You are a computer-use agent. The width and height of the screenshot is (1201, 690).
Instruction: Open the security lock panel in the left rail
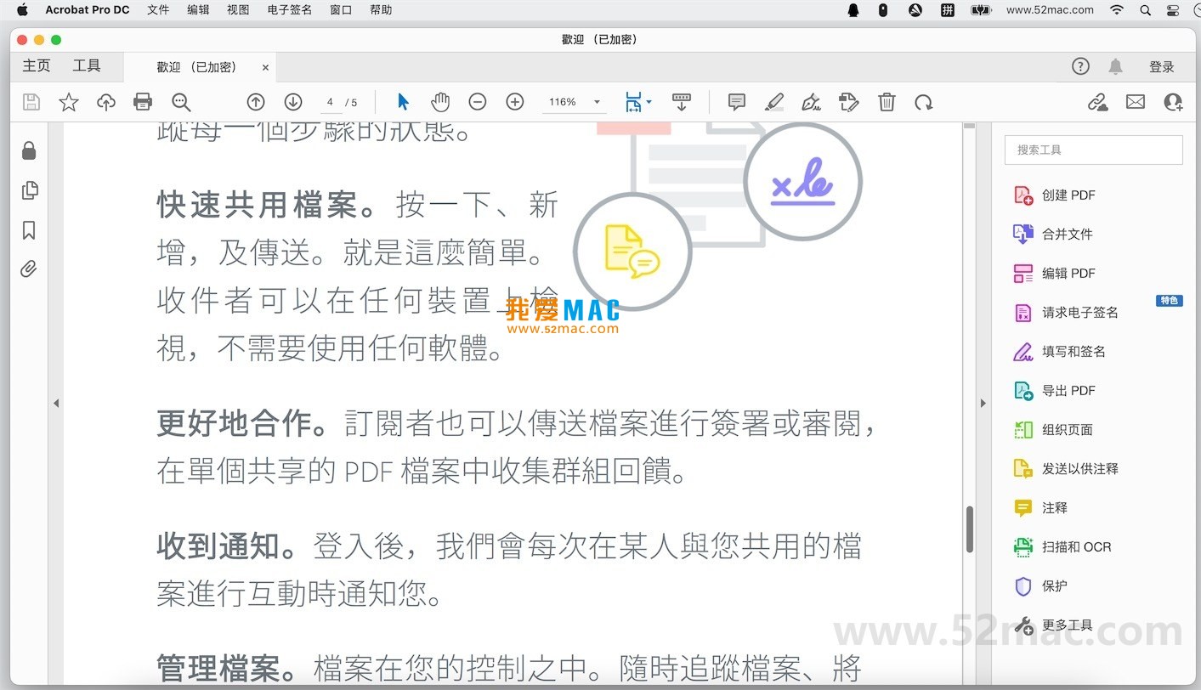pos(29,151)
